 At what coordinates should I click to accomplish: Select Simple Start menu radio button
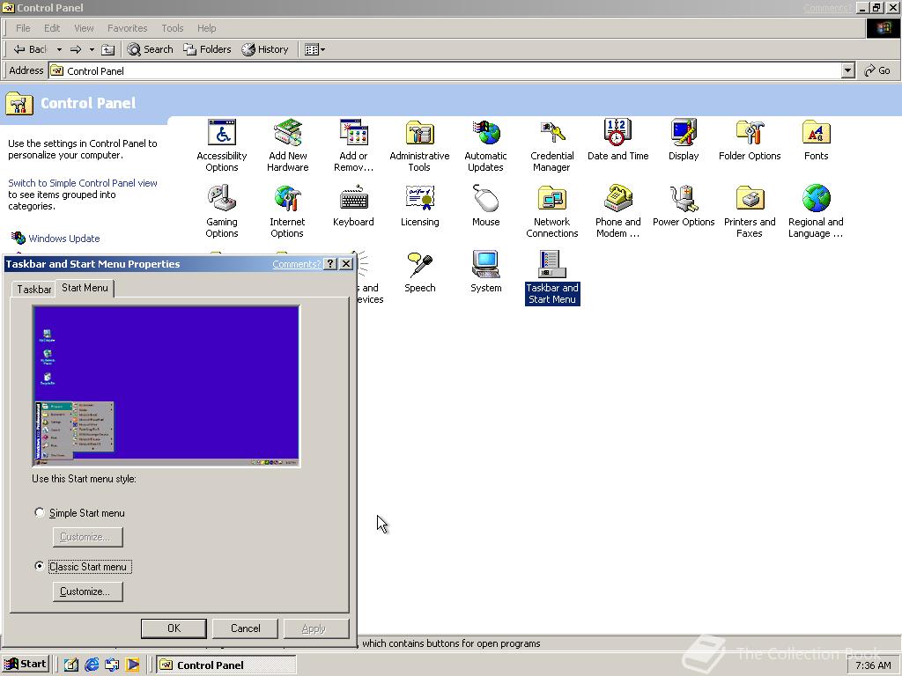(x=39, y=512)
